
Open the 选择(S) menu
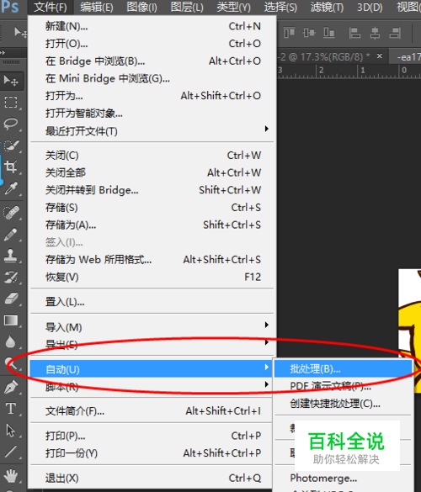point(280,7)
